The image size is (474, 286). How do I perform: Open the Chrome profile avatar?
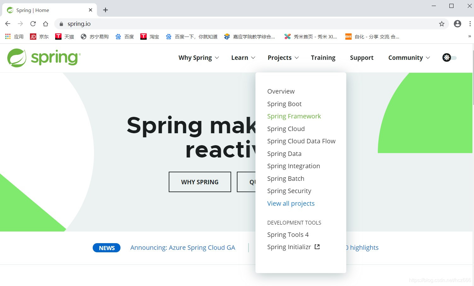click(457, 24)
